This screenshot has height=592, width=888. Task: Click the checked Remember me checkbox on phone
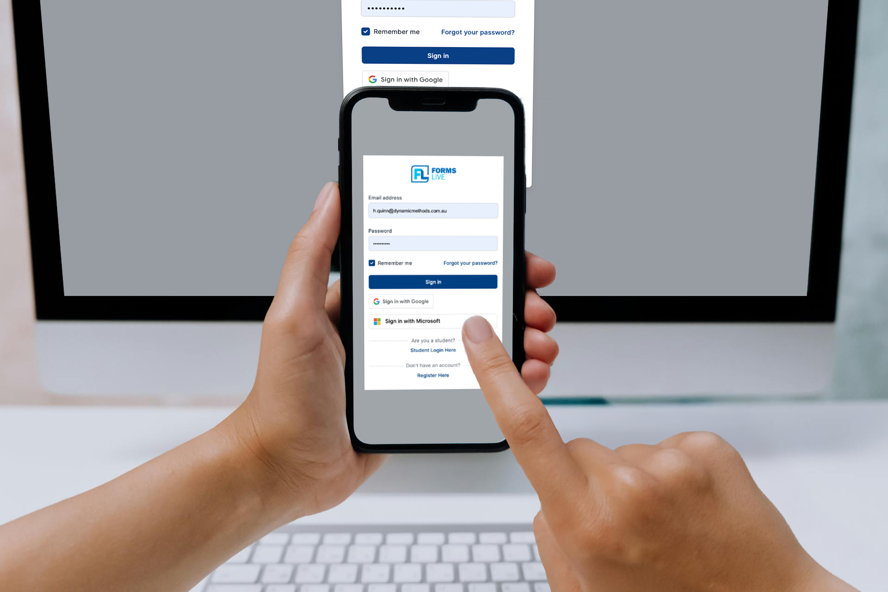click(x=371, y=263)
